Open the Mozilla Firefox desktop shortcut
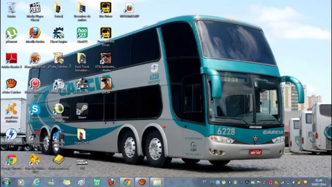Image resolution: width=332 pixels, height=187 pixels. 35,35
